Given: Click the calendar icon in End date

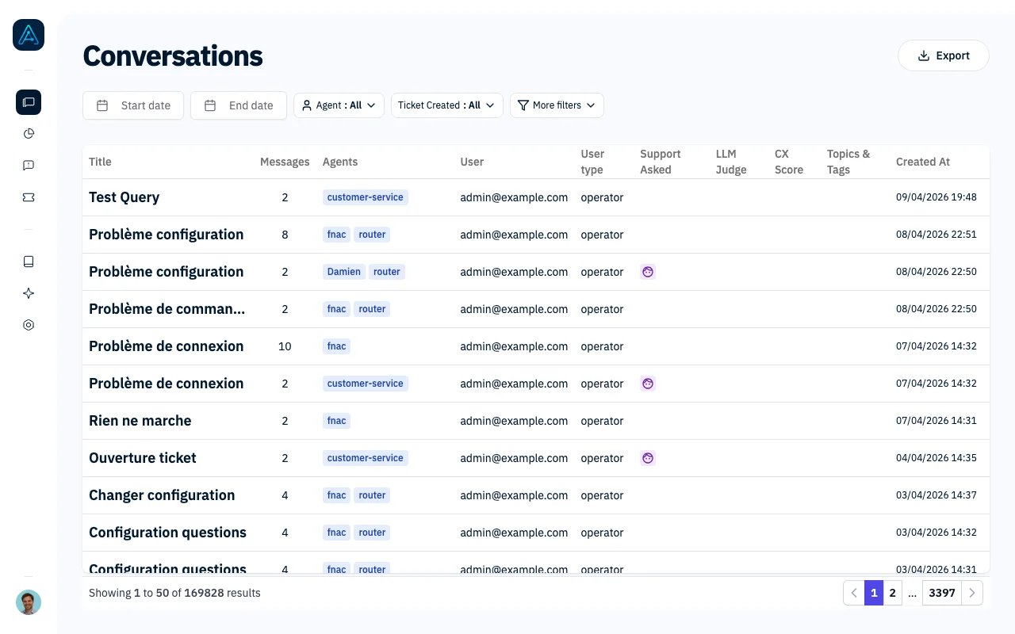Looking at the screenshot, I should 210,105.
